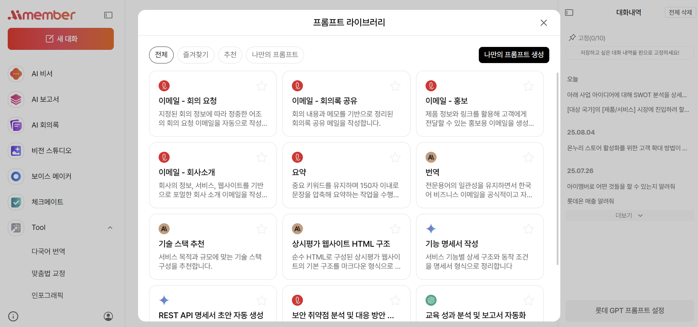Select the 즐겨찾기 filter tab
Image resolution: width=698 pixels, height=327 pixels.
click(196, 55)
